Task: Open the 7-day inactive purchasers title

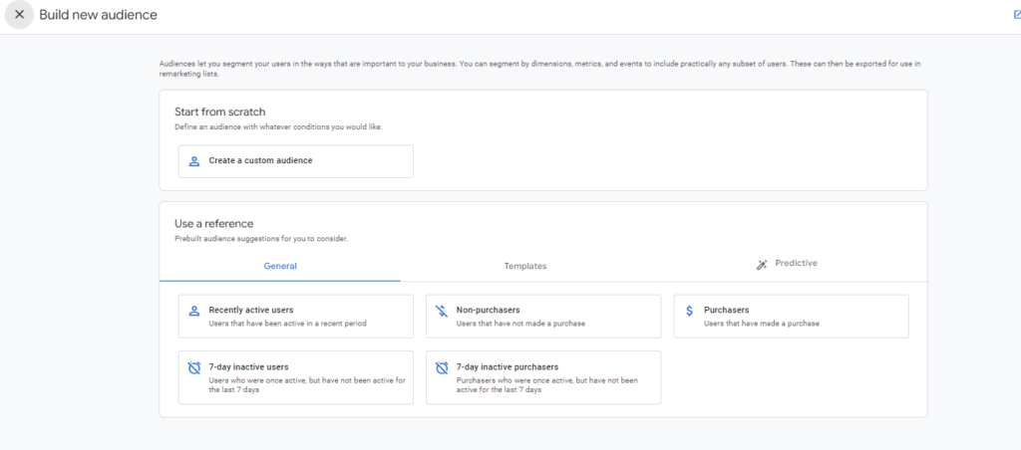Action: 507,366
